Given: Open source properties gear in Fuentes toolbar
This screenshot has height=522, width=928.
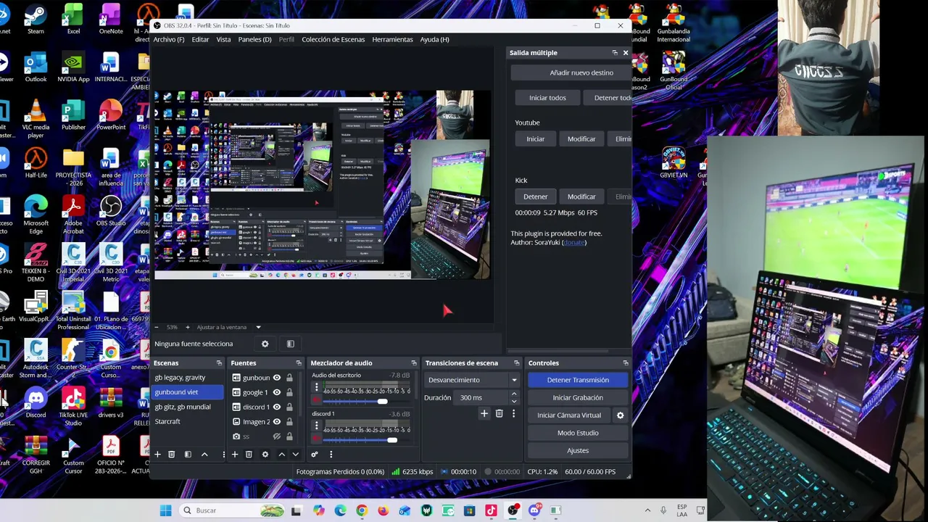Looking at the screenshot, I should [x=265, y=455].
